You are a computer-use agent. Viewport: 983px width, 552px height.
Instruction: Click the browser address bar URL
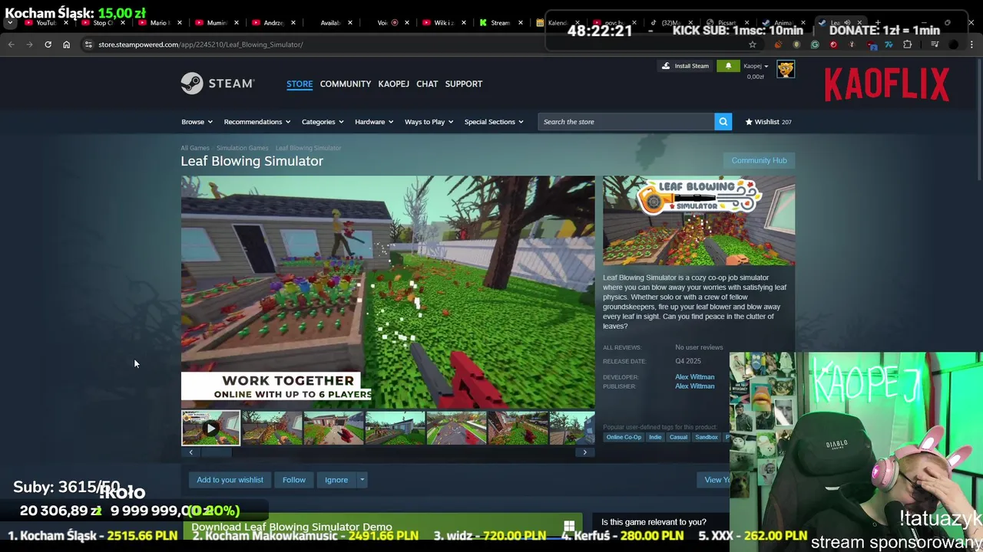coord(200,44)
